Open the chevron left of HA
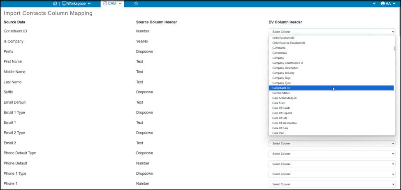This screenshot has height=190, width=401. coord(374,4)
